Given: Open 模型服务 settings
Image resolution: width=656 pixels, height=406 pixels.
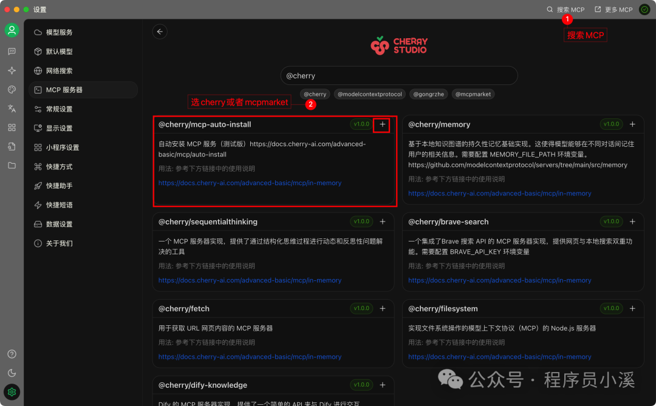Looking at the screenshot, I should pos(83,32).
